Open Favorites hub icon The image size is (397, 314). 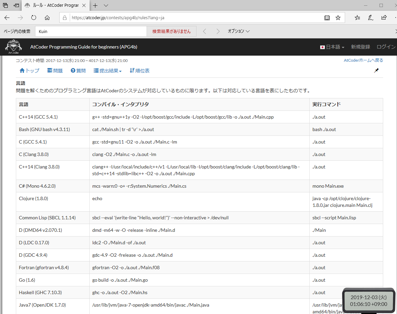click(357, 18)
